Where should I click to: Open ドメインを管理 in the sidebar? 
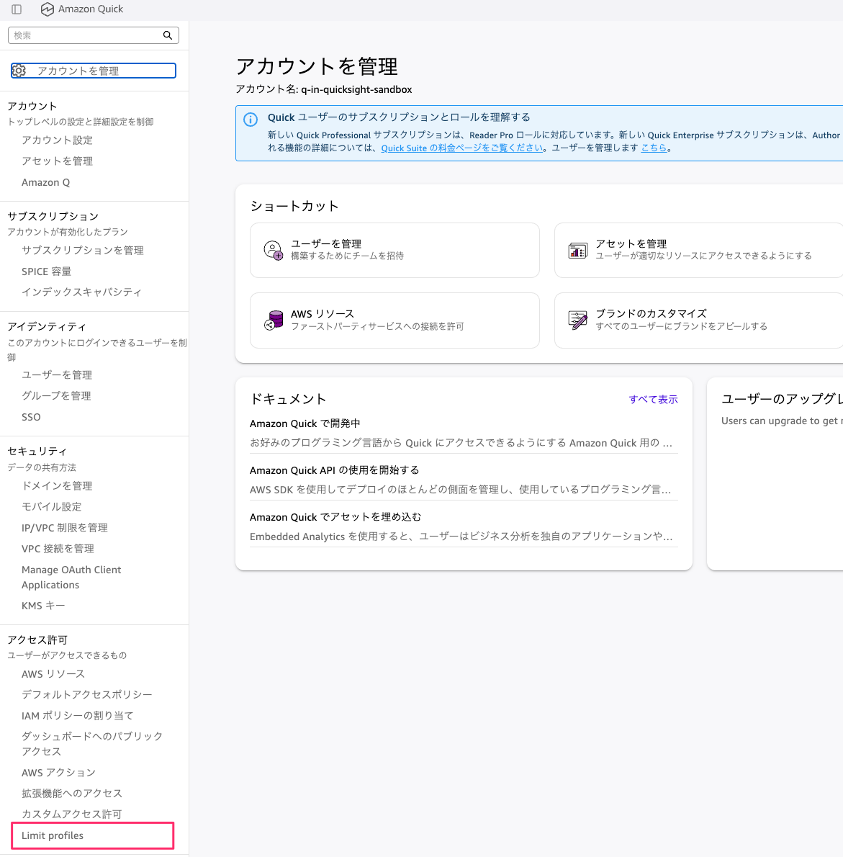point(57,486)
